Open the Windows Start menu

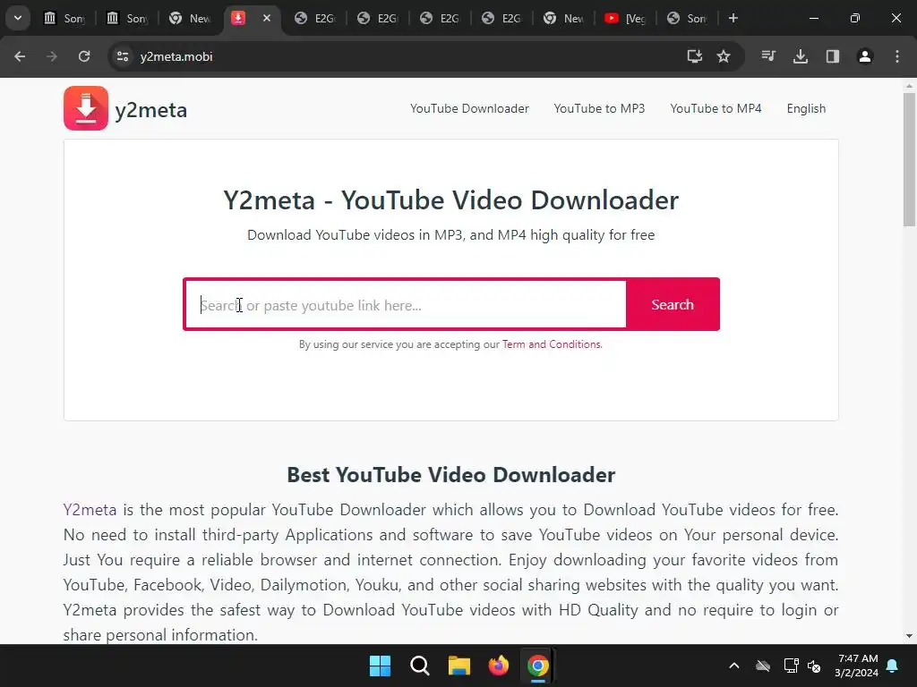click(x=380, y=666)
